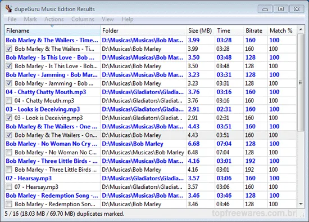Click the dupeGuru app icon in title bar
The width and height of the screenshot is (309, 222).
(x=9, y=8)
